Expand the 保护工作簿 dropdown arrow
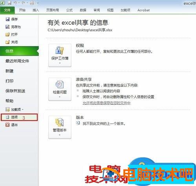 coord(60,63)
